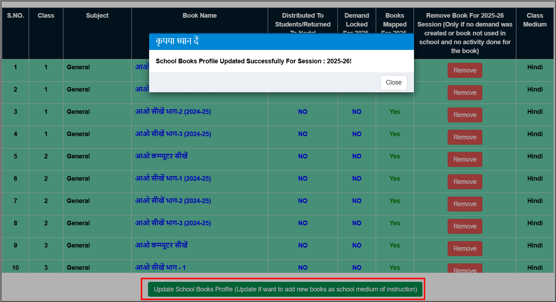Open आओ कम्प्यूटर सीखें link in row 5
This screenshot has width=556, height=302.
(x=161, y=156)
